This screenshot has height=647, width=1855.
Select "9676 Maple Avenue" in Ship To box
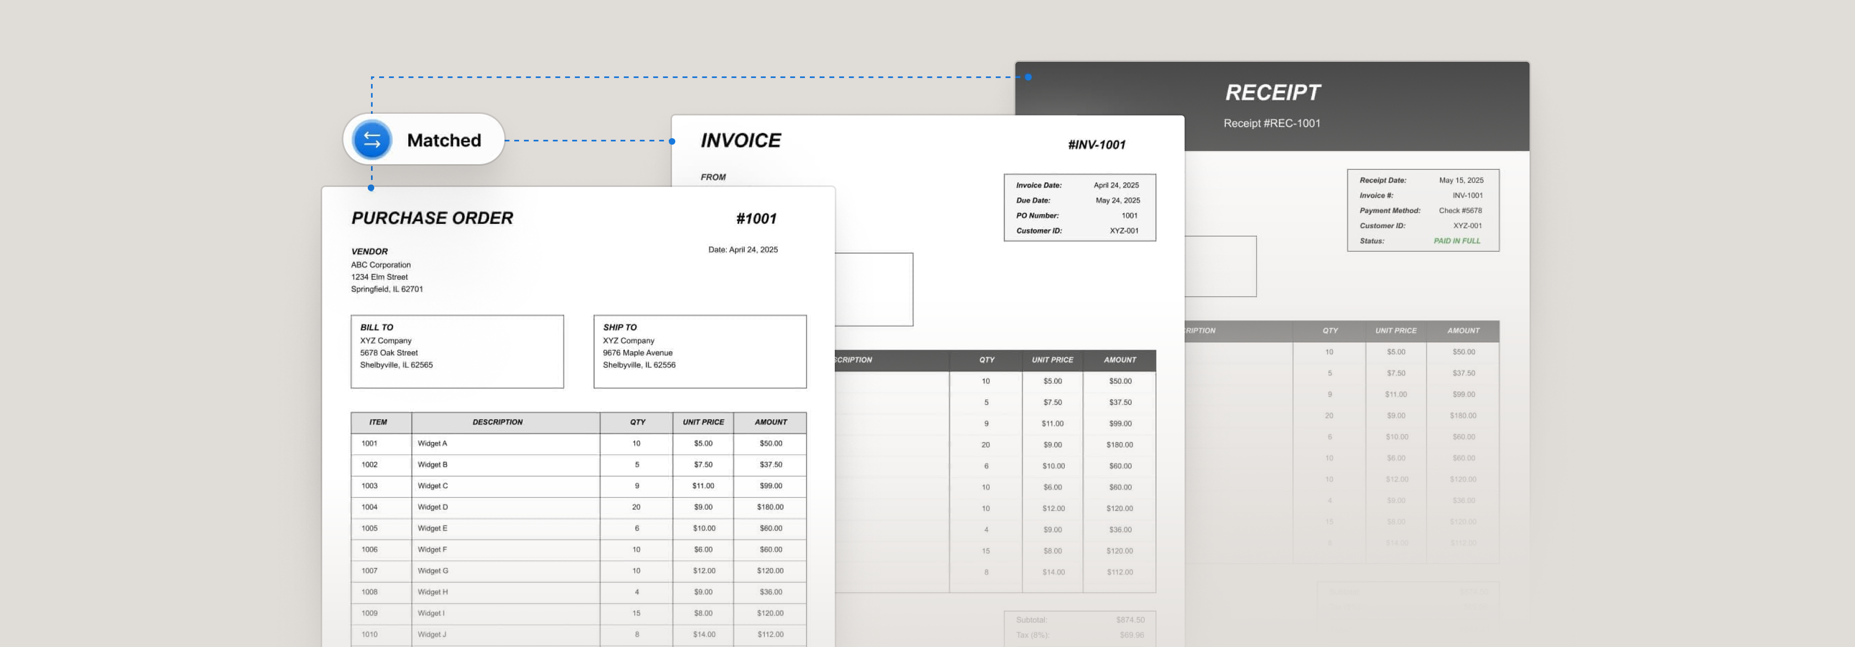(x=637, y=353)
